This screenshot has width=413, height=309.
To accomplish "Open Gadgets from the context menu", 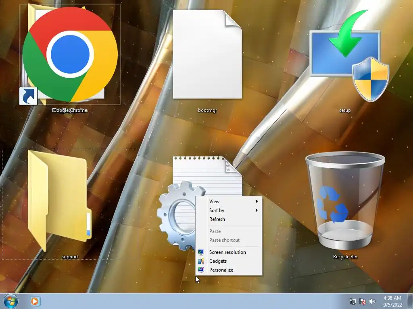I will pos(229,261).
